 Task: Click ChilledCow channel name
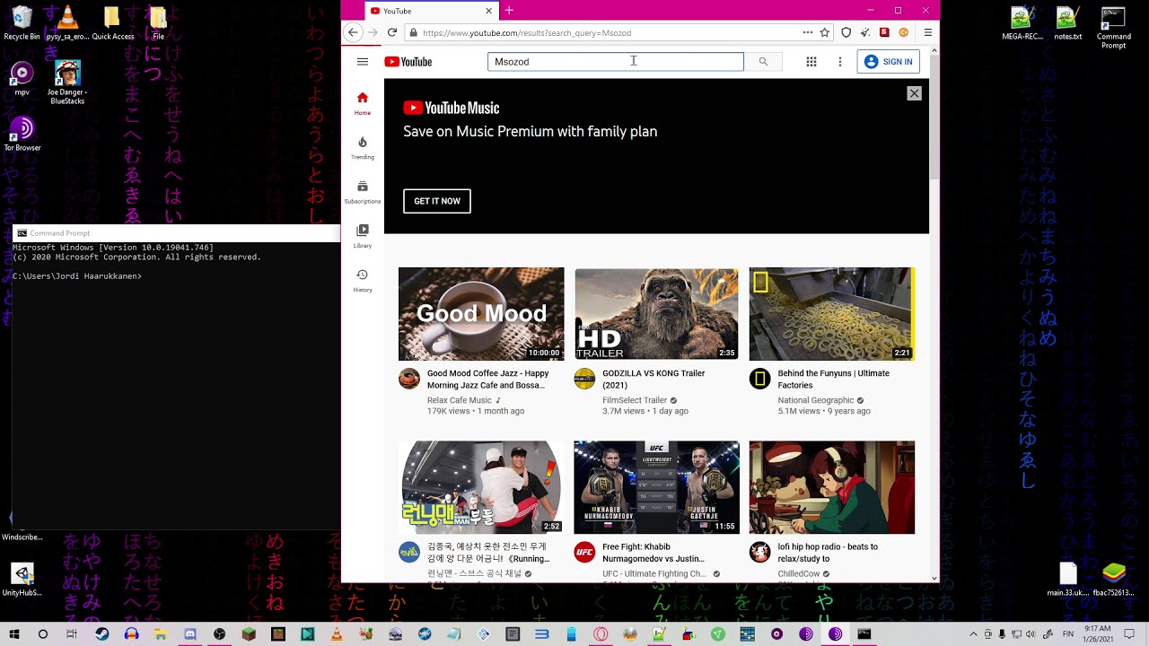point(799,573)
